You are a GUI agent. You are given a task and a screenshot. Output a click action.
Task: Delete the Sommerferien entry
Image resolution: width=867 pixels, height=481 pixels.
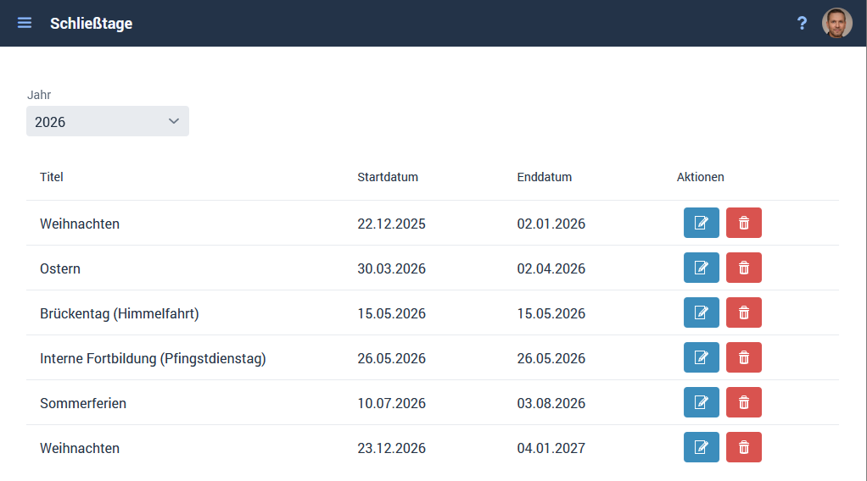(x=744, y=402)
